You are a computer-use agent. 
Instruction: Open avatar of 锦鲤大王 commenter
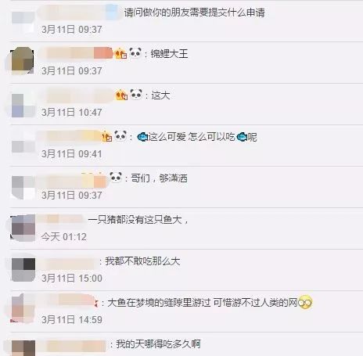[23, 60]
